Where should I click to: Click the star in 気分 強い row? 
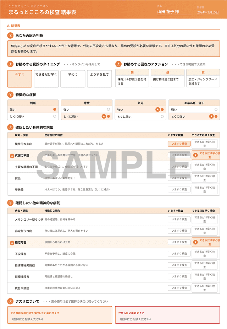[157, 109]
